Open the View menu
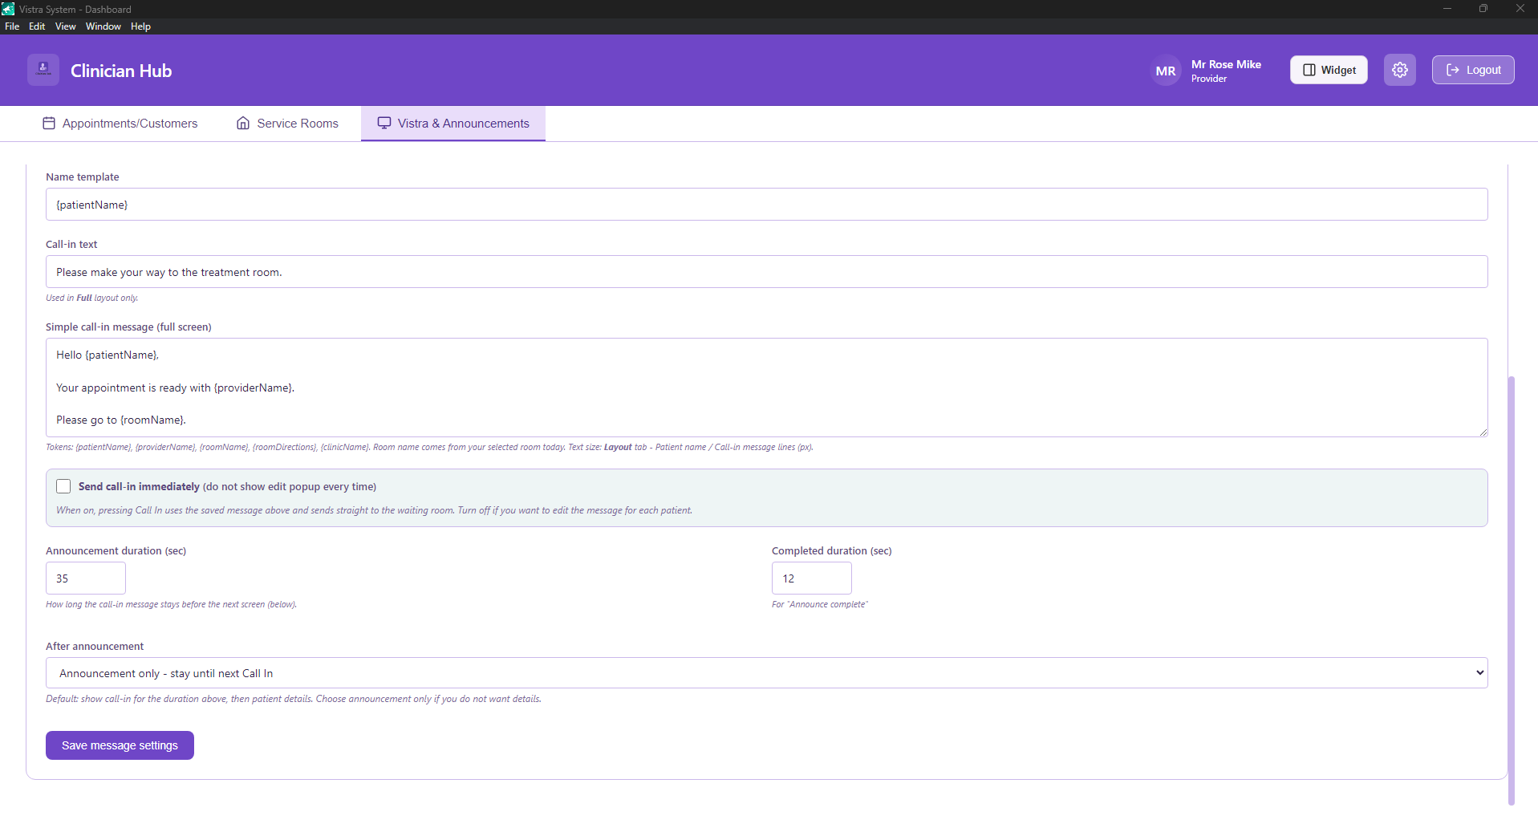 66,26
